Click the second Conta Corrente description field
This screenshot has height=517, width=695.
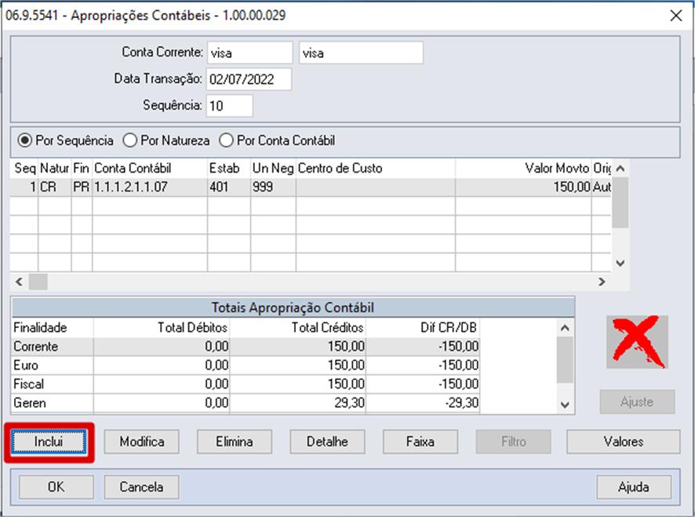pyautogui.click(x=361, y=53)
